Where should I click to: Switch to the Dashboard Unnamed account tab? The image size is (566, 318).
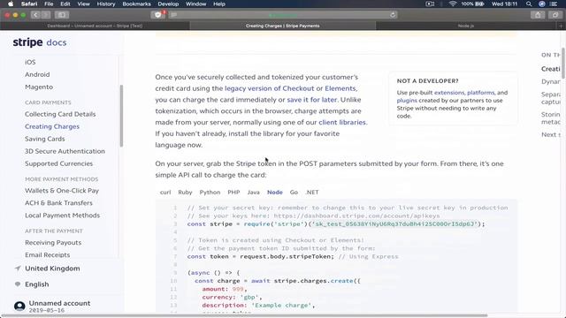(x=95, y=26)
